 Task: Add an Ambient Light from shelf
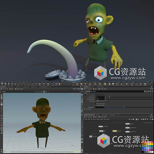127,84
